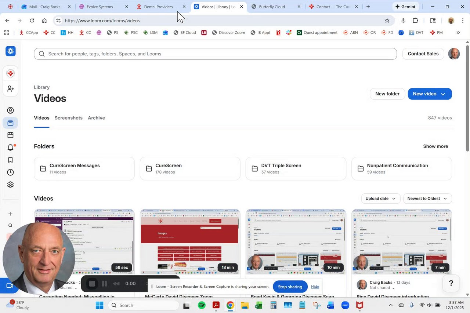
Task: Switch to the Evolve Systems browser tab
Action: click(104, 7)
